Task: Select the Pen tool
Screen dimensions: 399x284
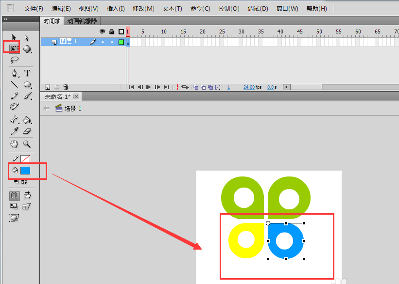Action: point(15,73)
